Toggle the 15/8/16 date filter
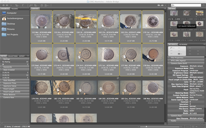 pyautogui.click(x=15, y=73)
